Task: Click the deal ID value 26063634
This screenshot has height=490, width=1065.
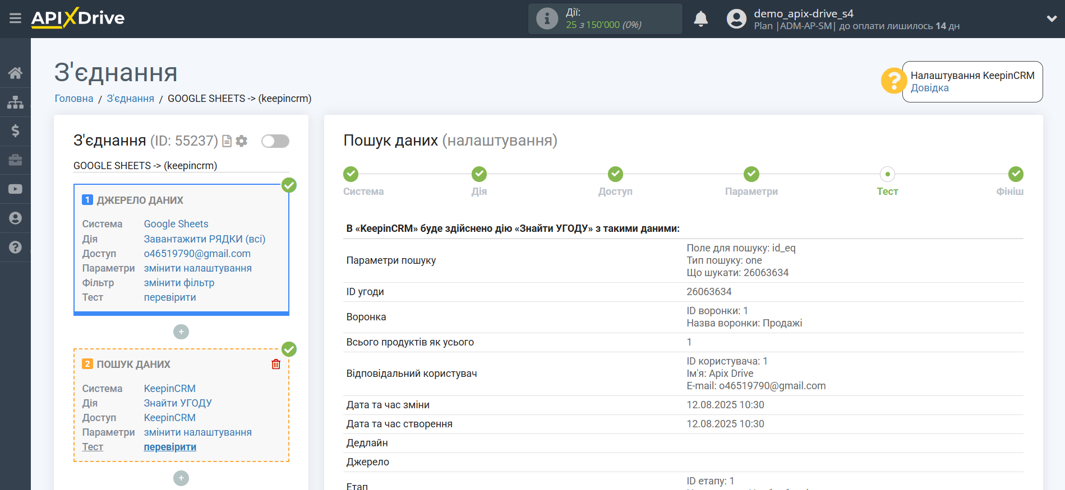Action: [x=709, y=292]
